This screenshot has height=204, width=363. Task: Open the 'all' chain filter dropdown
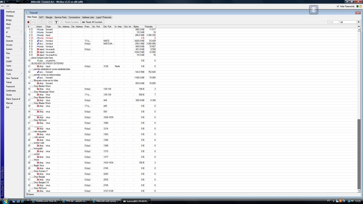pyautogui.click(x=358, y=22)
